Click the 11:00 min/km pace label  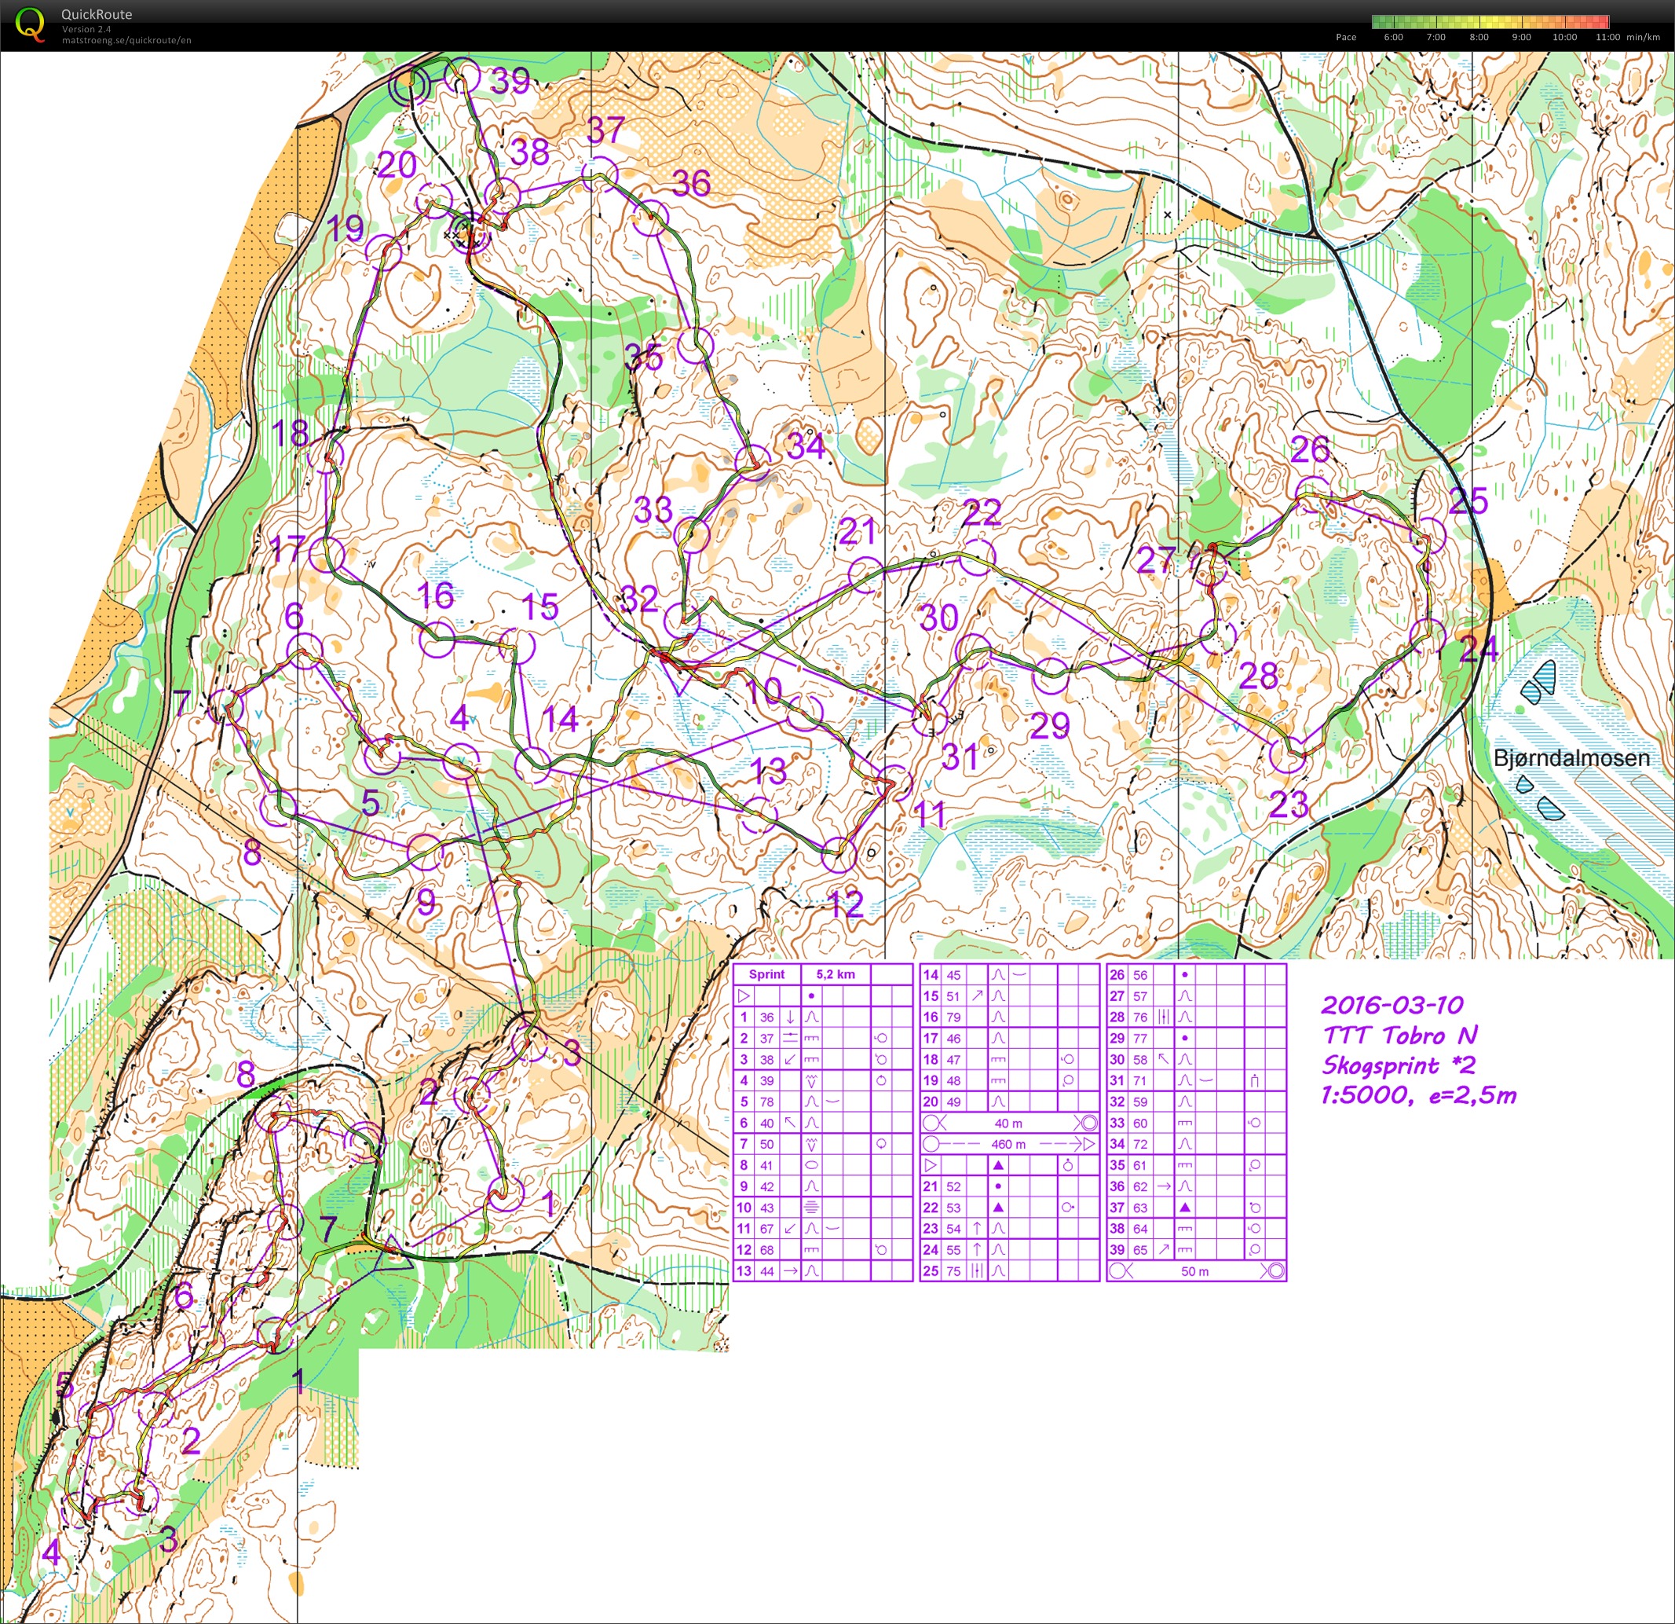pyautogui.click(x=1629, y=37)
